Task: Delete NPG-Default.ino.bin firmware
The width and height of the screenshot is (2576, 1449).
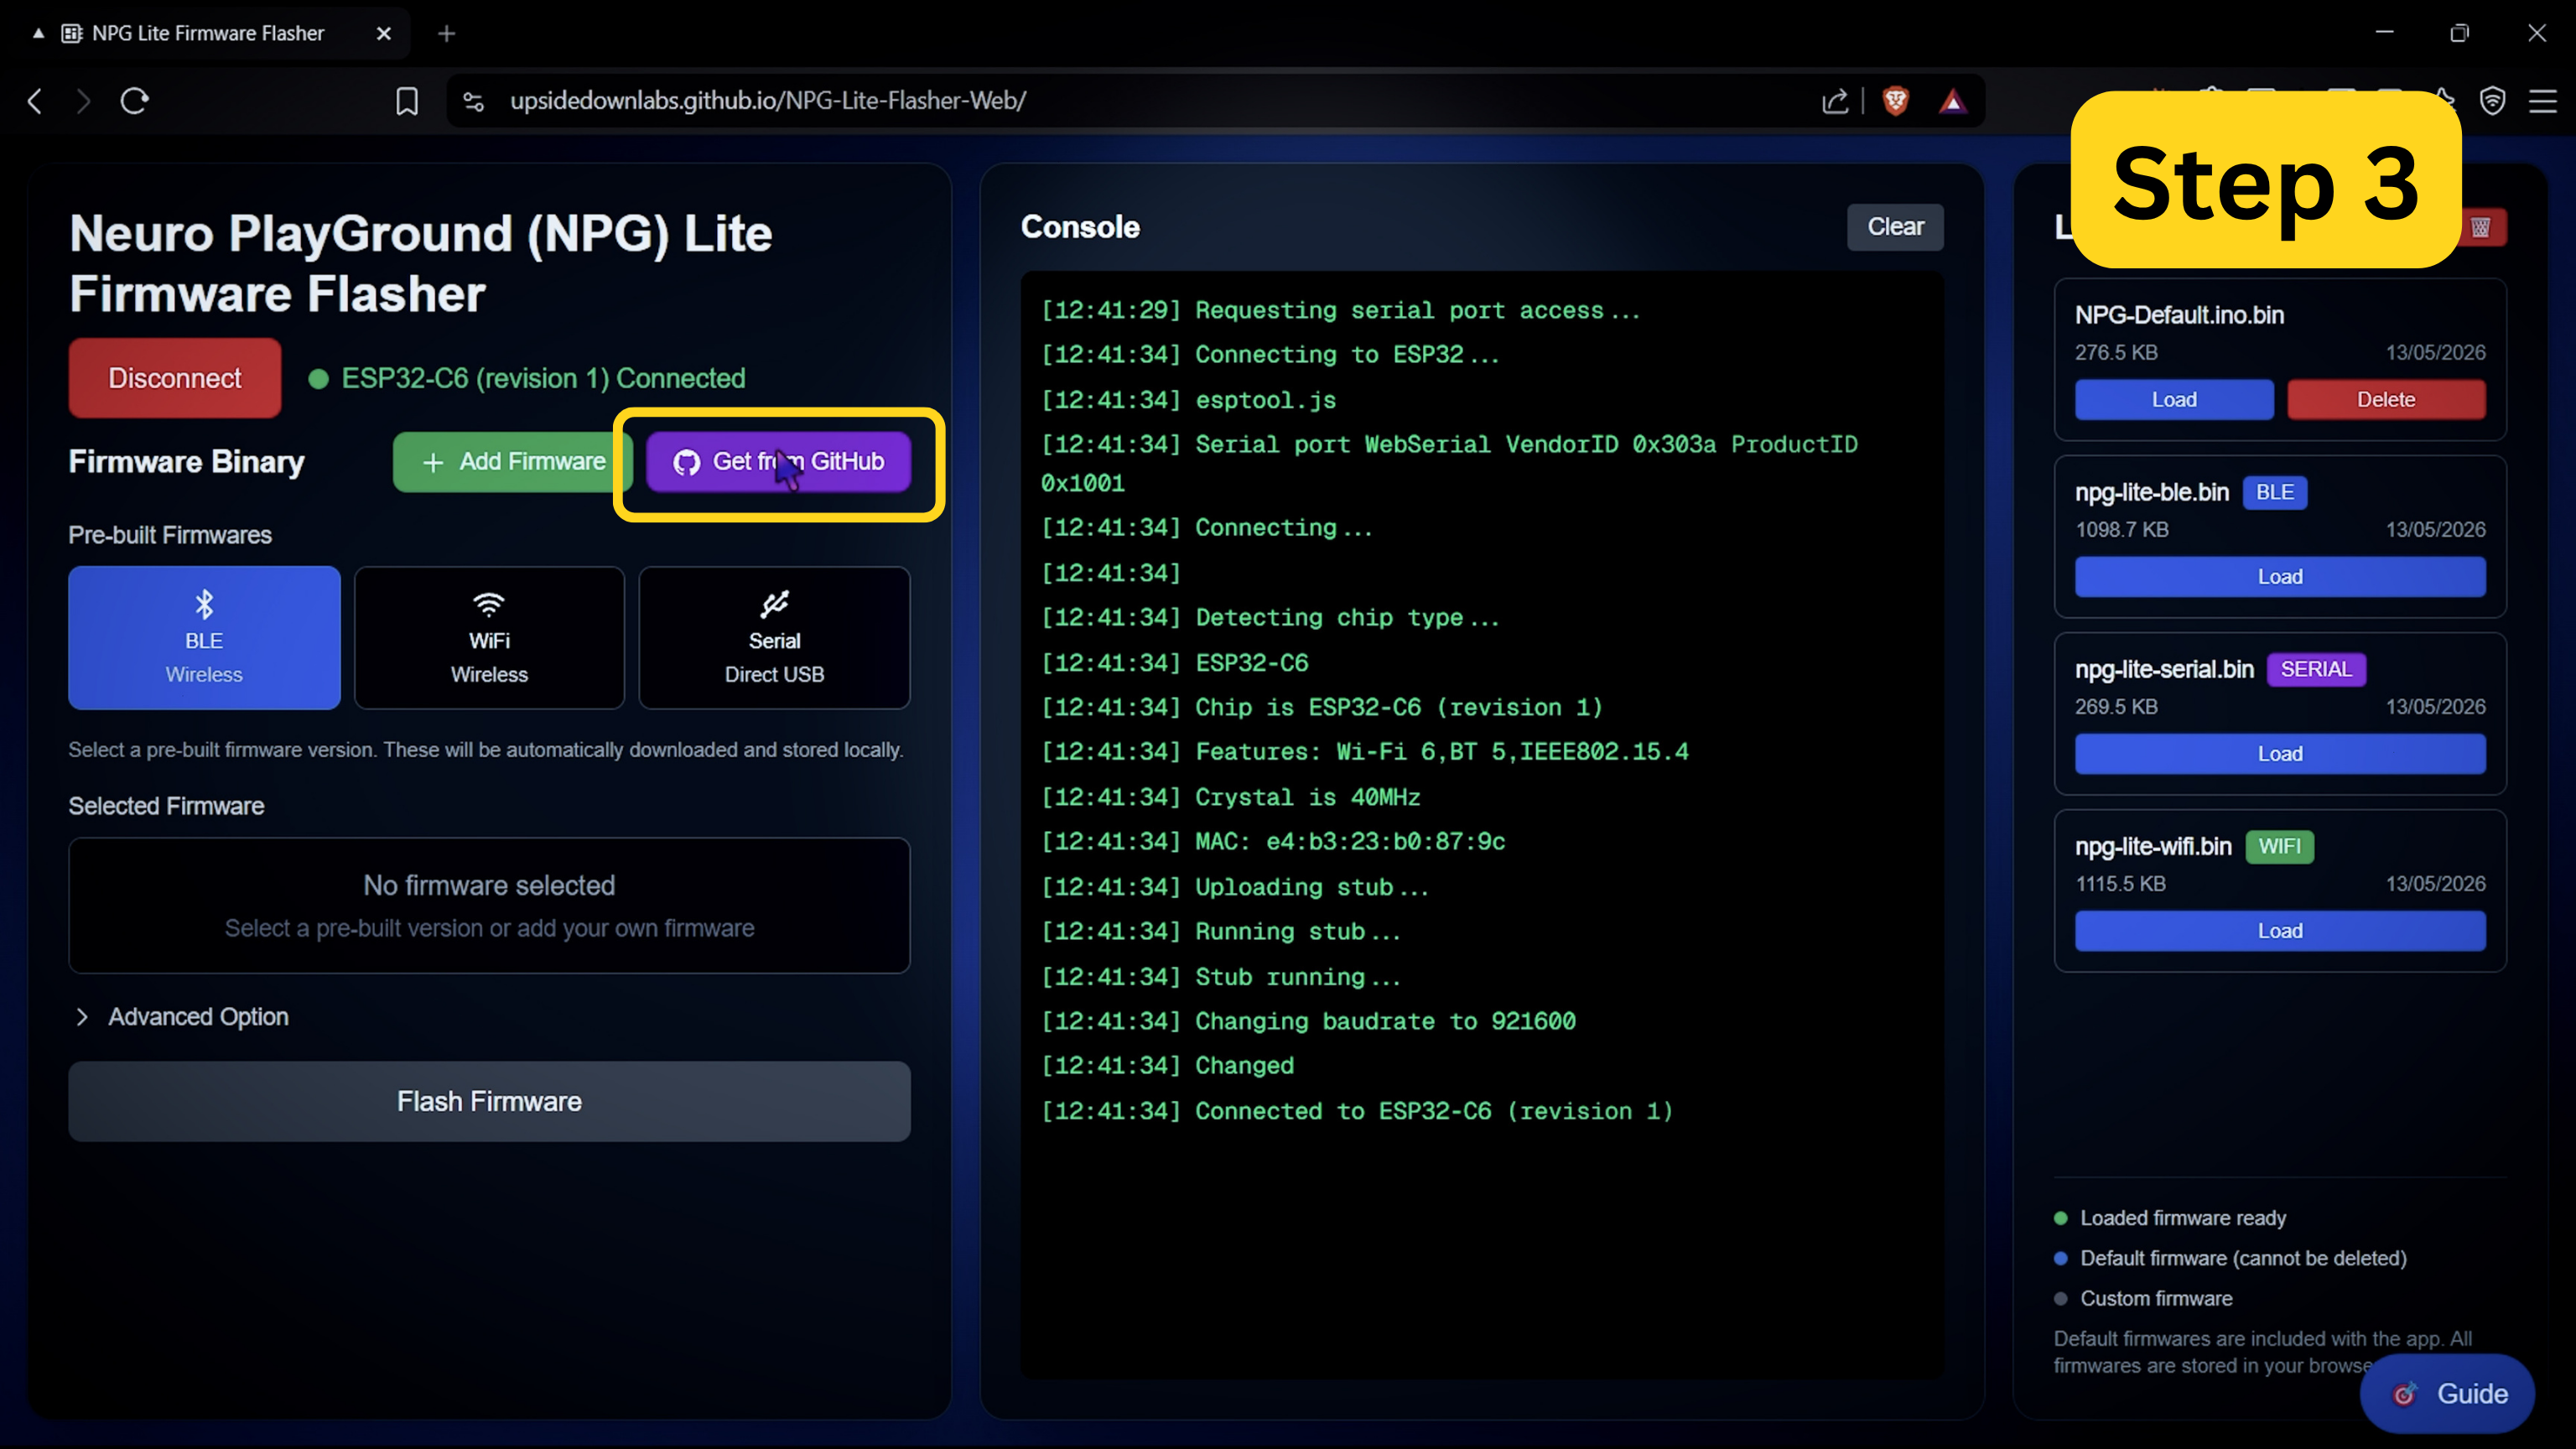Action: click(x=2386, y=400)
